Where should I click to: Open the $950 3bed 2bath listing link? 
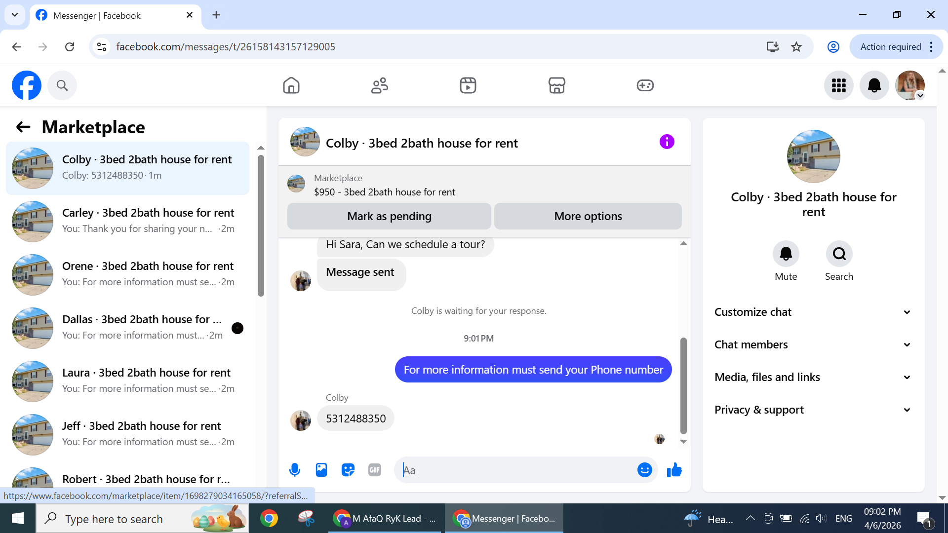point(385,192)
